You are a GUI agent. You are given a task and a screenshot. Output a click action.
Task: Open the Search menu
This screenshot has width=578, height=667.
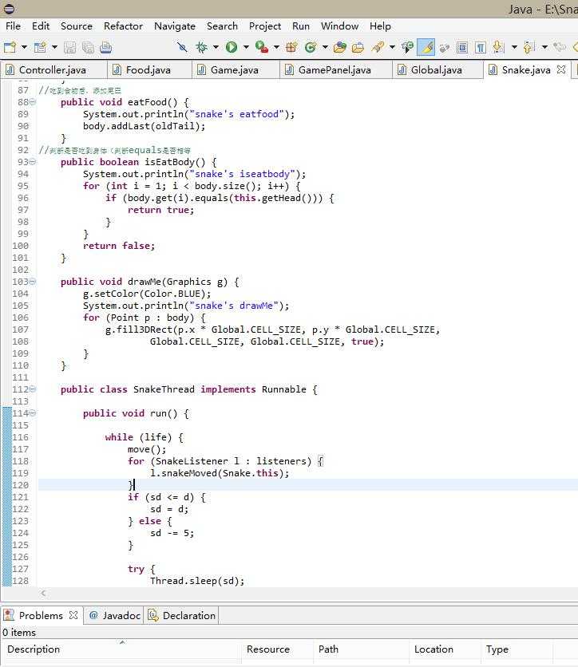click(x=222, y=26)
